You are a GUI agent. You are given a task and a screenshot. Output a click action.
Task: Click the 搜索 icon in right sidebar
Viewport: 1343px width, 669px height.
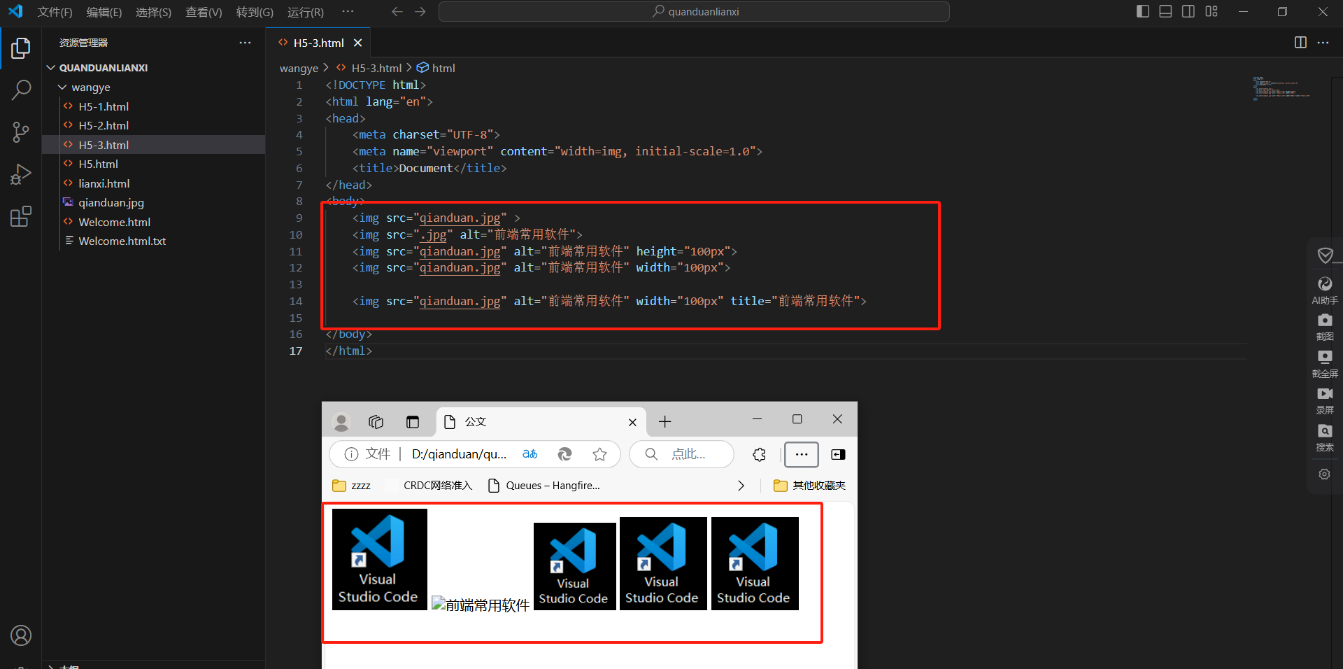(1325, 437)
